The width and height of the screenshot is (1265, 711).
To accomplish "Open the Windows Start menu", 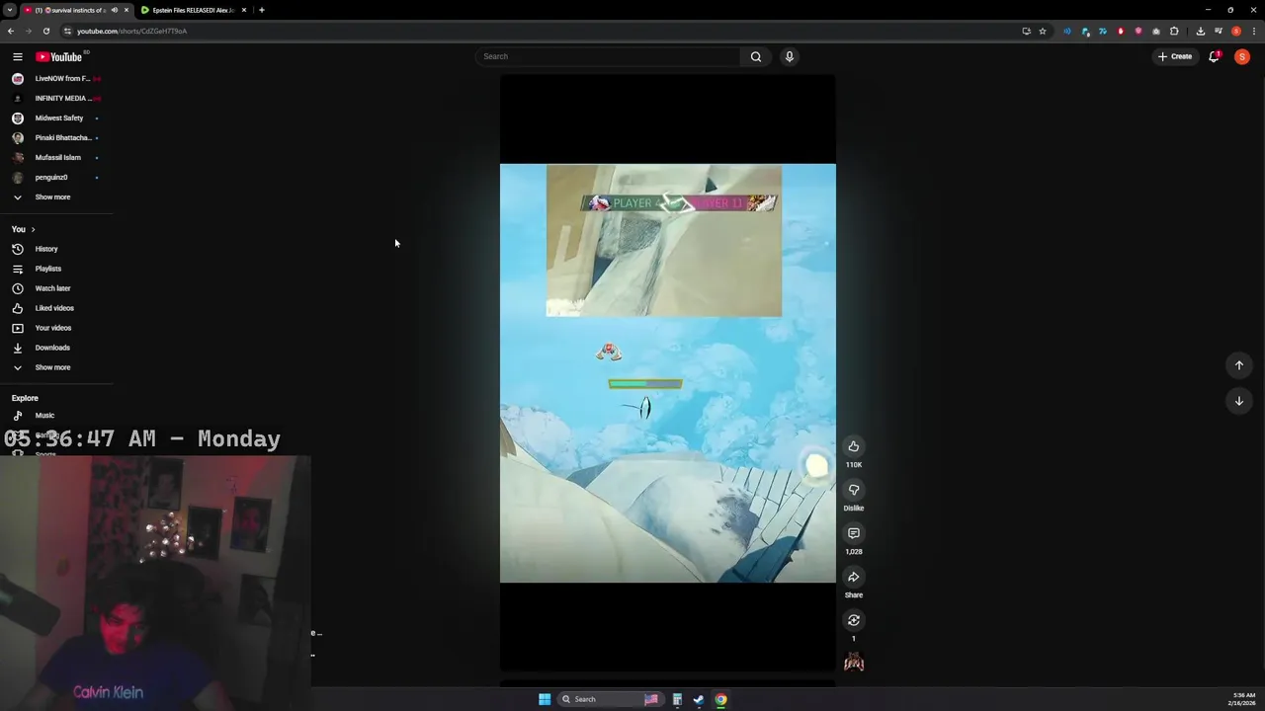I will (x=545, y=699).
